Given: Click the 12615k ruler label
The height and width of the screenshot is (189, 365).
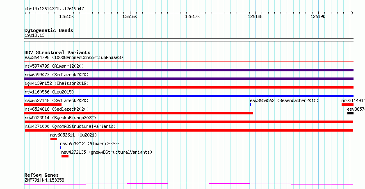Looking at the screenshot, I should [66, 16].
